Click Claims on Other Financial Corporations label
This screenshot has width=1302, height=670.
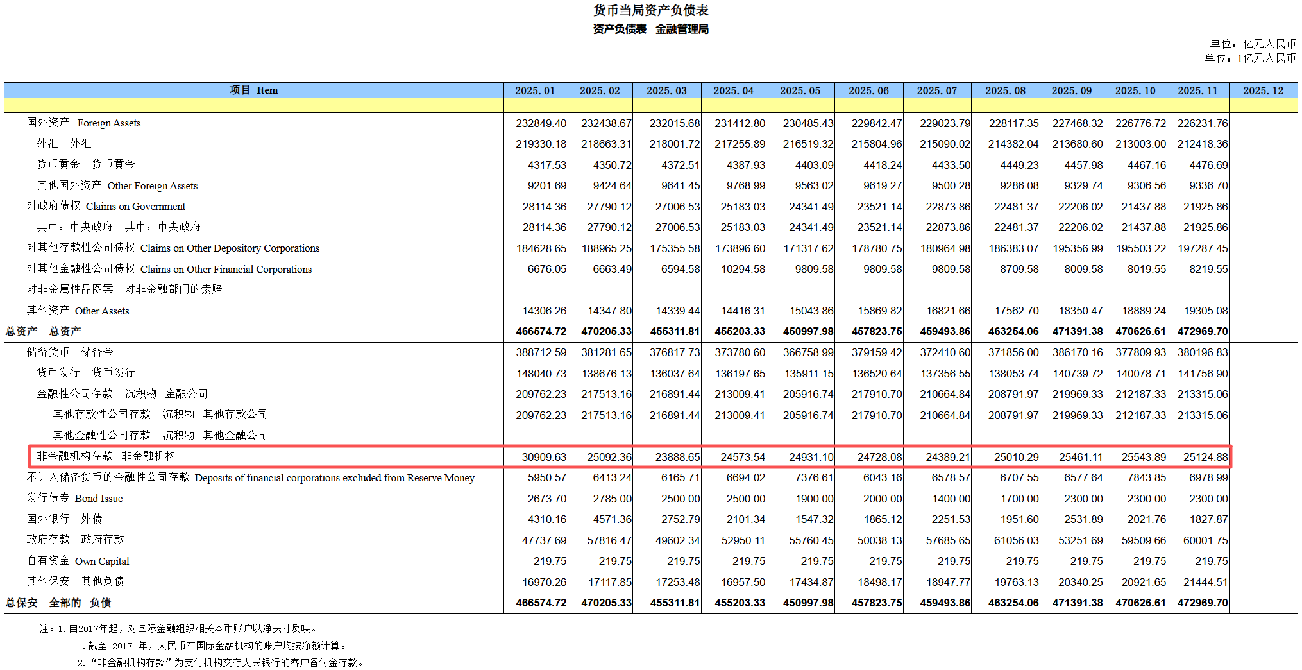(x=169, y=269)
